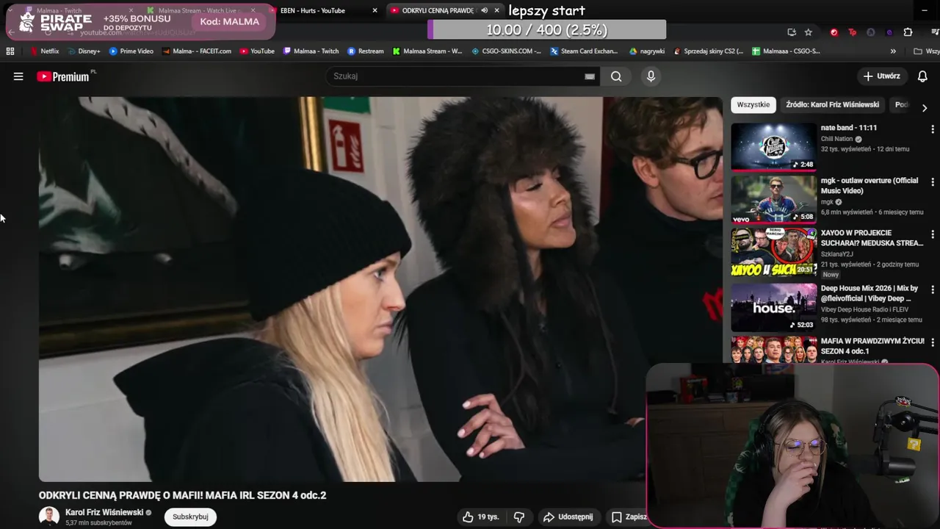Open the browser apps grid icon
This screenshot has width=940, height=529.
click(10, 51)
